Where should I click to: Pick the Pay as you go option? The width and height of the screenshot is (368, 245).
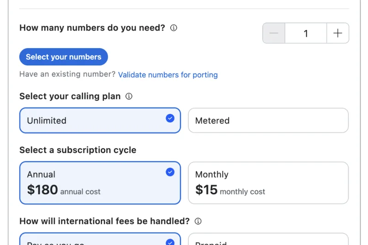[x=92, y=240]
